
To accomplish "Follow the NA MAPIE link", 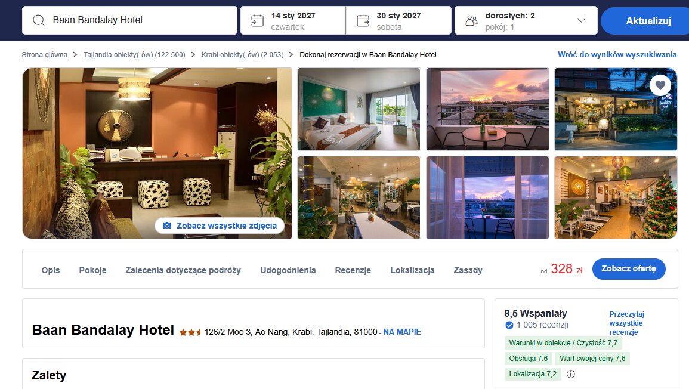I will tap(402, 332).
